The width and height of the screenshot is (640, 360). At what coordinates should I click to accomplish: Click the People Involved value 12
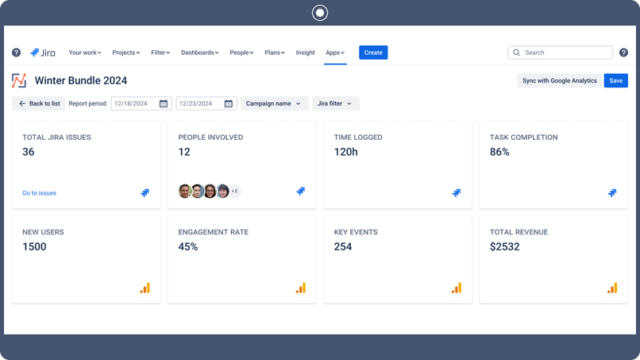coord(184,152)
